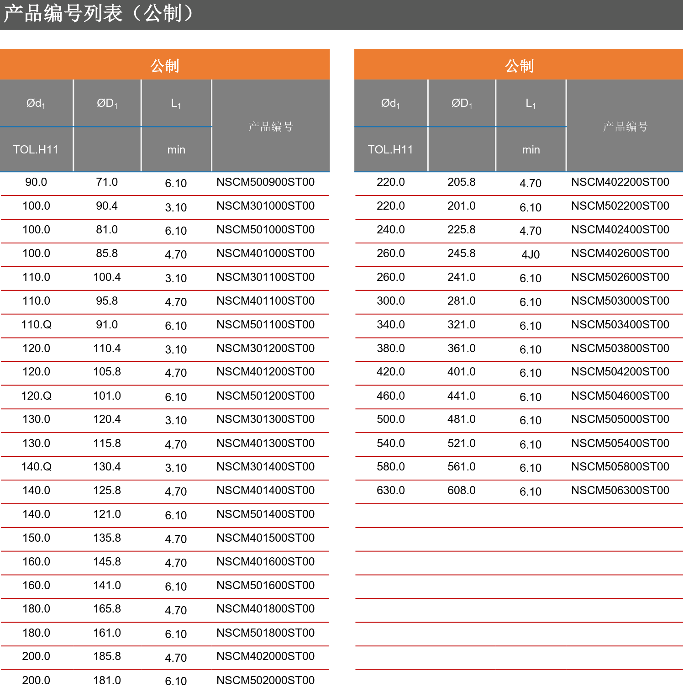Click the 608.0 outer diameter cell
The height and width of the screenshot is (692, 683).
[x=461, y=491]
